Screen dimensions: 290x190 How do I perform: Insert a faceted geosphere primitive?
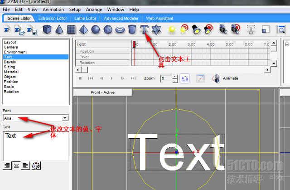click(x=108, y=29)
